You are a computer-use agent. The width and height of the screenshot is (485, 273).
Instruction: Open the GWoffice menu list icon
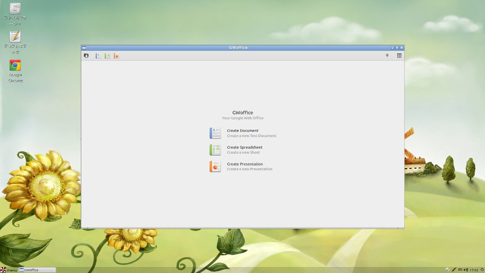coord(399,55)
